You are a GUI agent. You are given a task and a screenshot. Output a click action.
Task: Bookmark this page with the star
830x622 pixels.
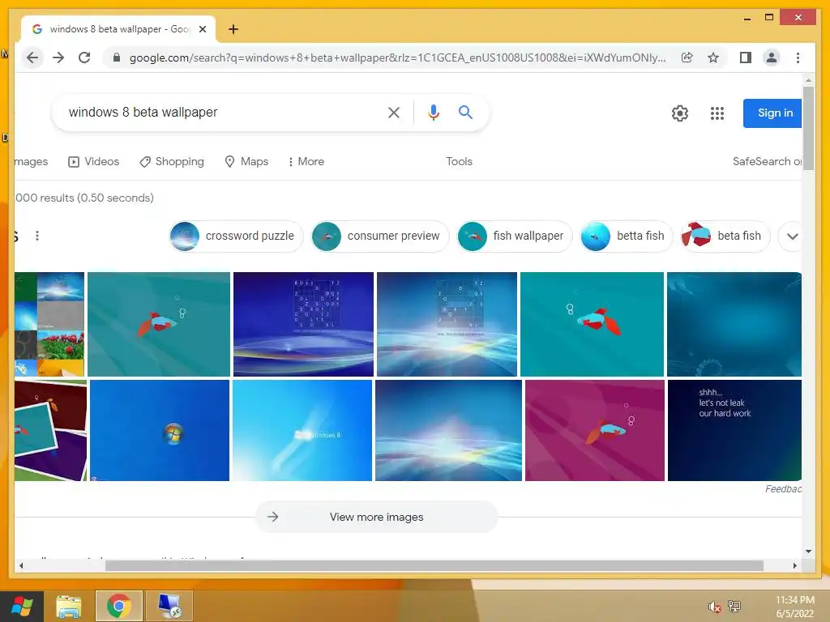point(713,58)
